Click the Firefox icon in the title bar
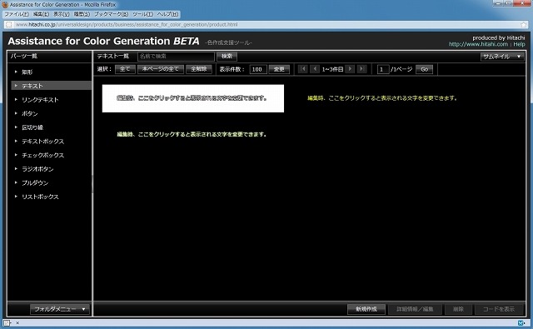Screen dimensions: 533x329 point(5,5)
